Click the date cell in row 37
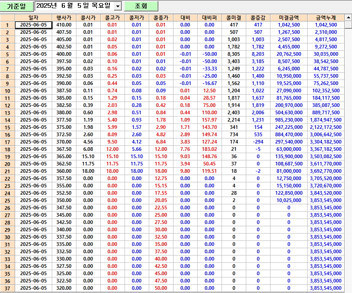352x293 pixels. (33, 288)
